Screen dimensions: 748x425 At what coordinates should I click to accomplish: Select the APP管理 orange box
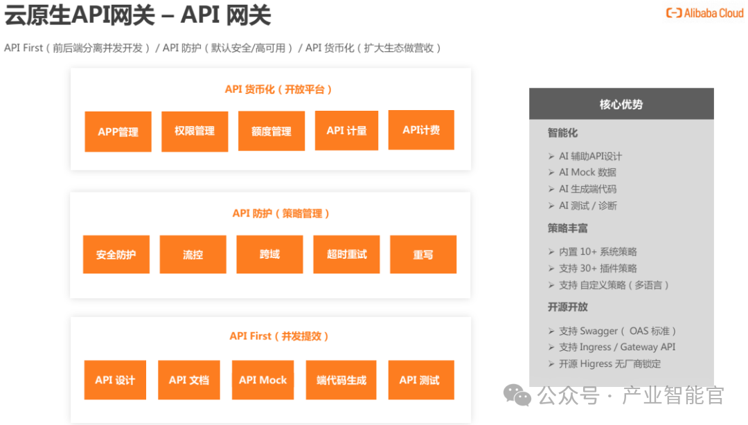[x=118, y=132]
